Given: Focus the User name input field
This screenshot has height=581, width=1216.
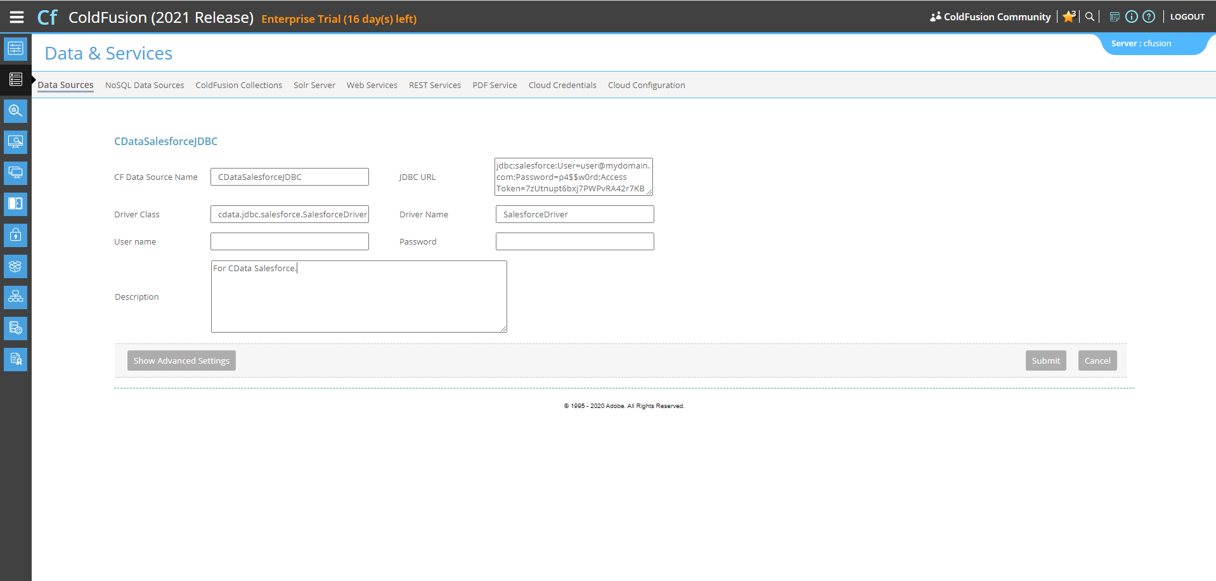Looking at the screenshot, I should pyautogui.click(x=290, y=241).
